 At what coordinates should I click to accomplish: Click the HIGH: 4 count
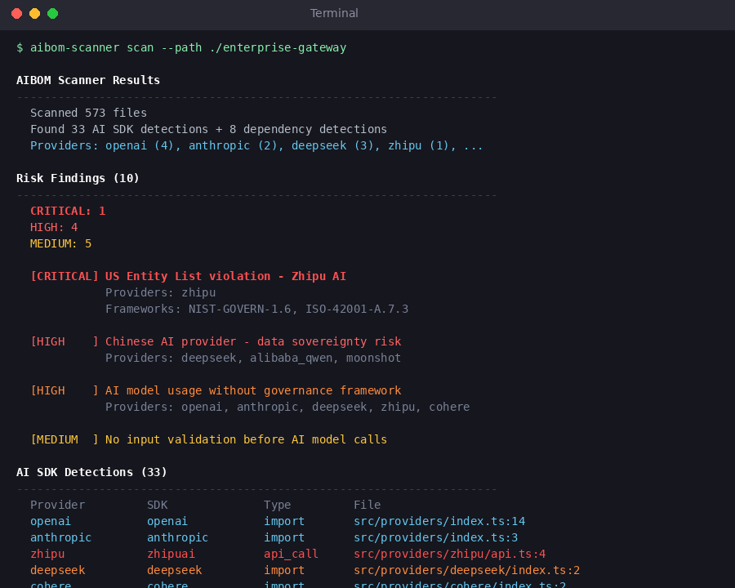click(54, 227)
